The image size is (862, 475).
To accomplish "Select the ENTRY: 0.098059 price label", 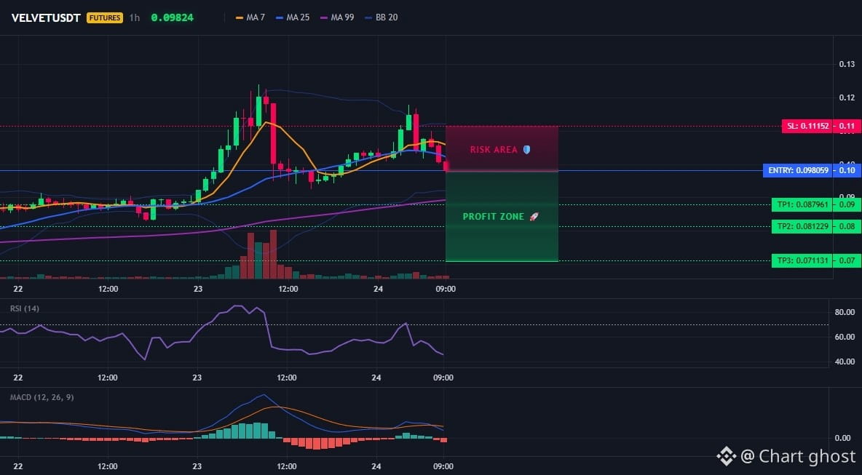I will (x=798, y=171).
